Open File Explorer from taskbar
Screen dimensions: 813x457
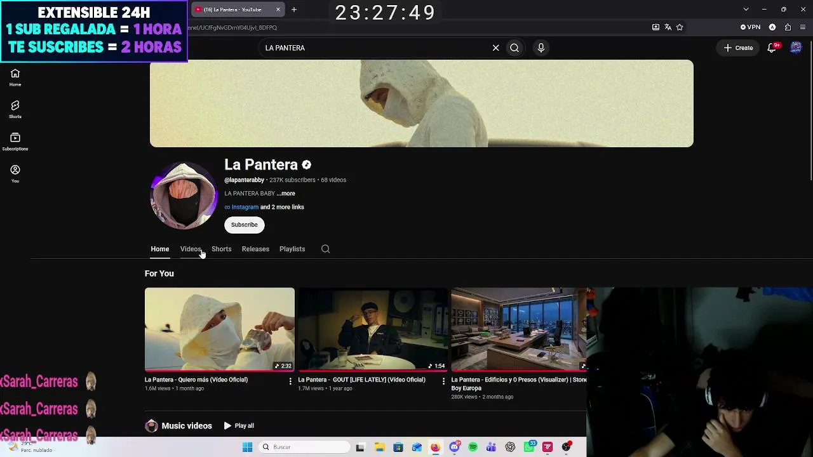tap(379, 447)
